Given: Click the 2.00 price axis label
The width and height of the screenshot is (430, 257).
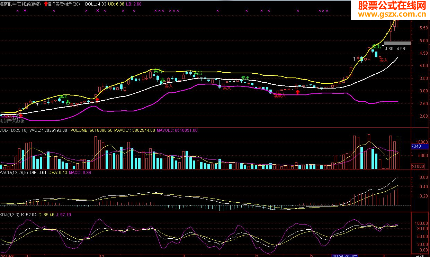Looking at the screenshot, I should (423, 116).
